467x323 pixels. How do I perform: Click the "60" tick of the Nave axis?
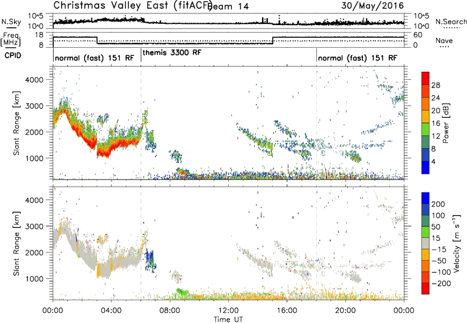[x=418, y=35]
